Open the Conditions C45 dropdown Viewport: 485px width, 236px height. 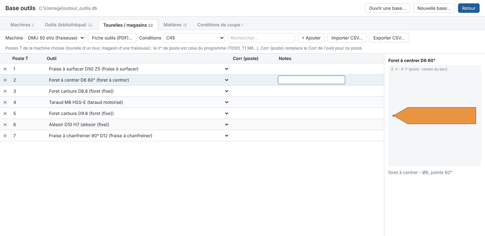(x=194, y=38)
